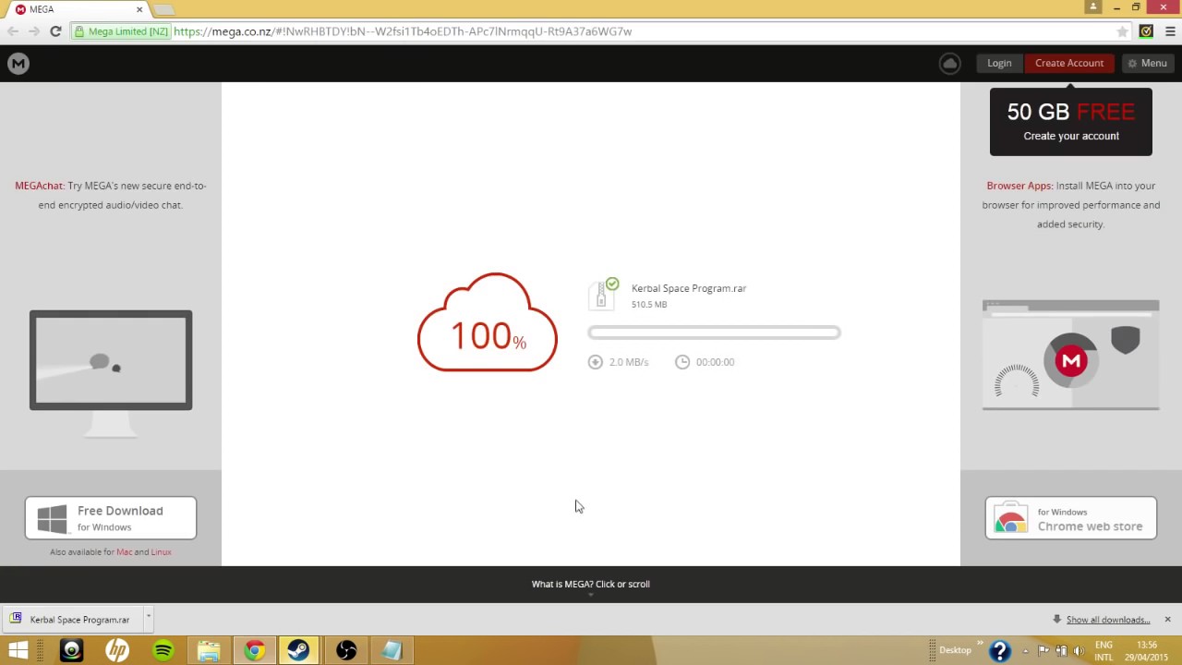The width and height of the screenshot is (1182, 665).
Task: Click the download progress bar
Action: tap(714, 332)
